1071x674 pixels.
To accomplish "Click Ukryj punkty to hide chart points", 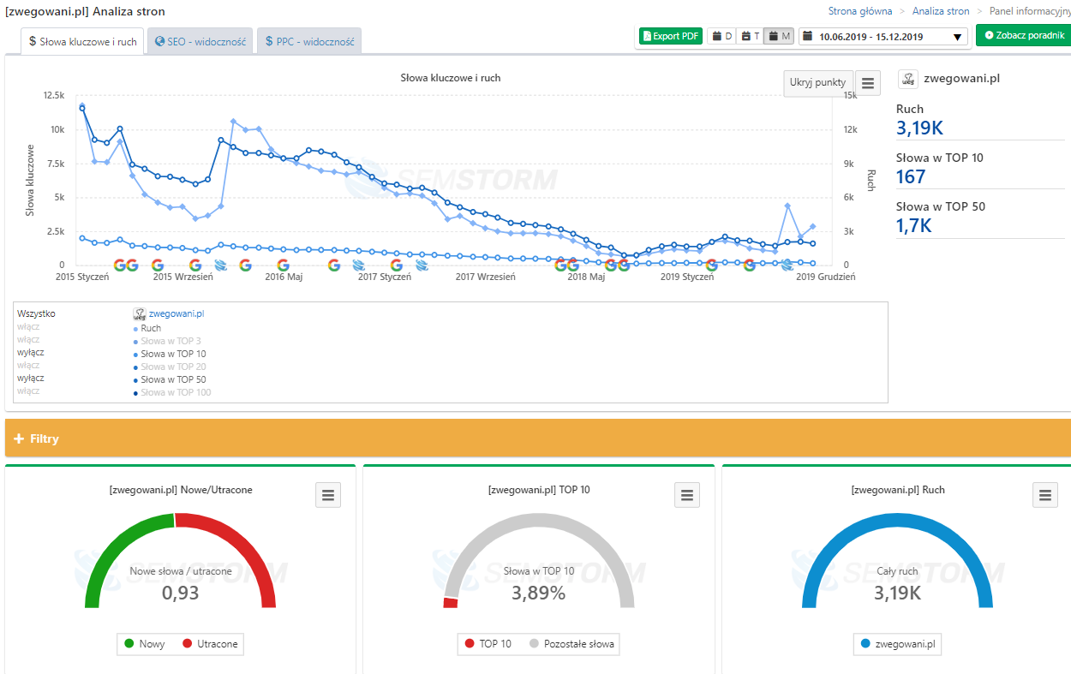I will pos(817,83).
